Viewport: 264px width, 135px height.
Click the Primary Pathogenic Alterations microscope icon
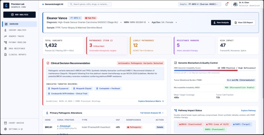tap(47, 113)
